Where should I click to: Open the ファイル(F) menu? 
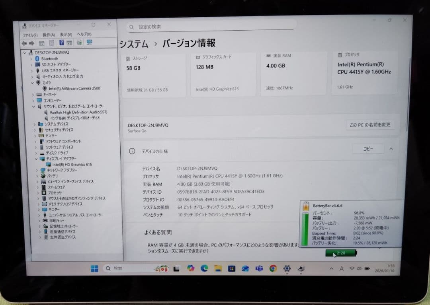[30, 35]
